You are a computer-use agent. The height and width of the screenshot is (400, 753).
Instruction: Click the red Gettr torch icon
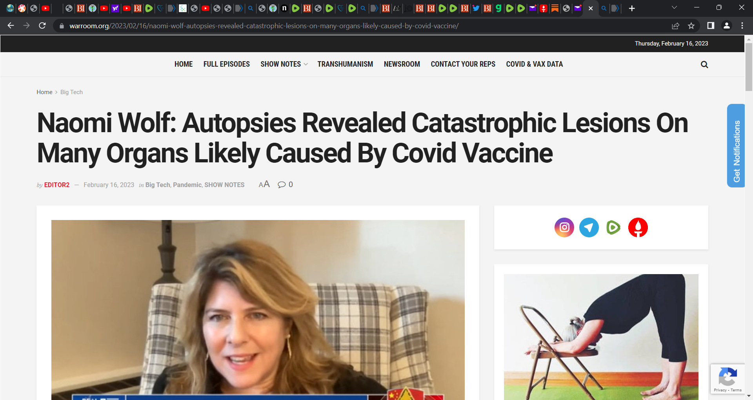click(x=638, y=227)
